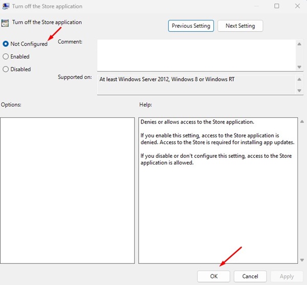Click the 'If you disable or don't configure' paragraph
This screenshot has height=285, width=307.
[216, 159]
